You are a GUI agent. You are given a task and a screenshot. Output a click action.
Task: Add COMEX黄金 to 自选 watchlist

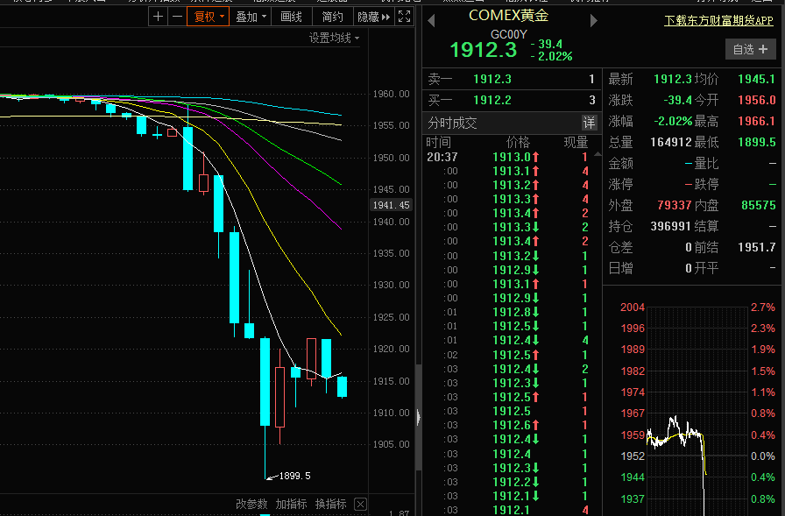(751, 49)
